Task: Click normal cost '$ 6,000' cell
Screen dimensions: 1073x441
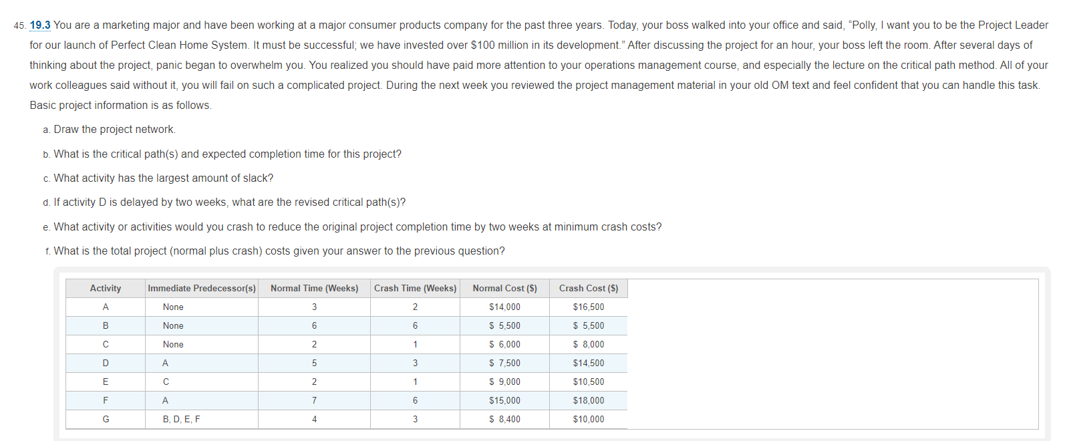Action: tap(504, 345)
